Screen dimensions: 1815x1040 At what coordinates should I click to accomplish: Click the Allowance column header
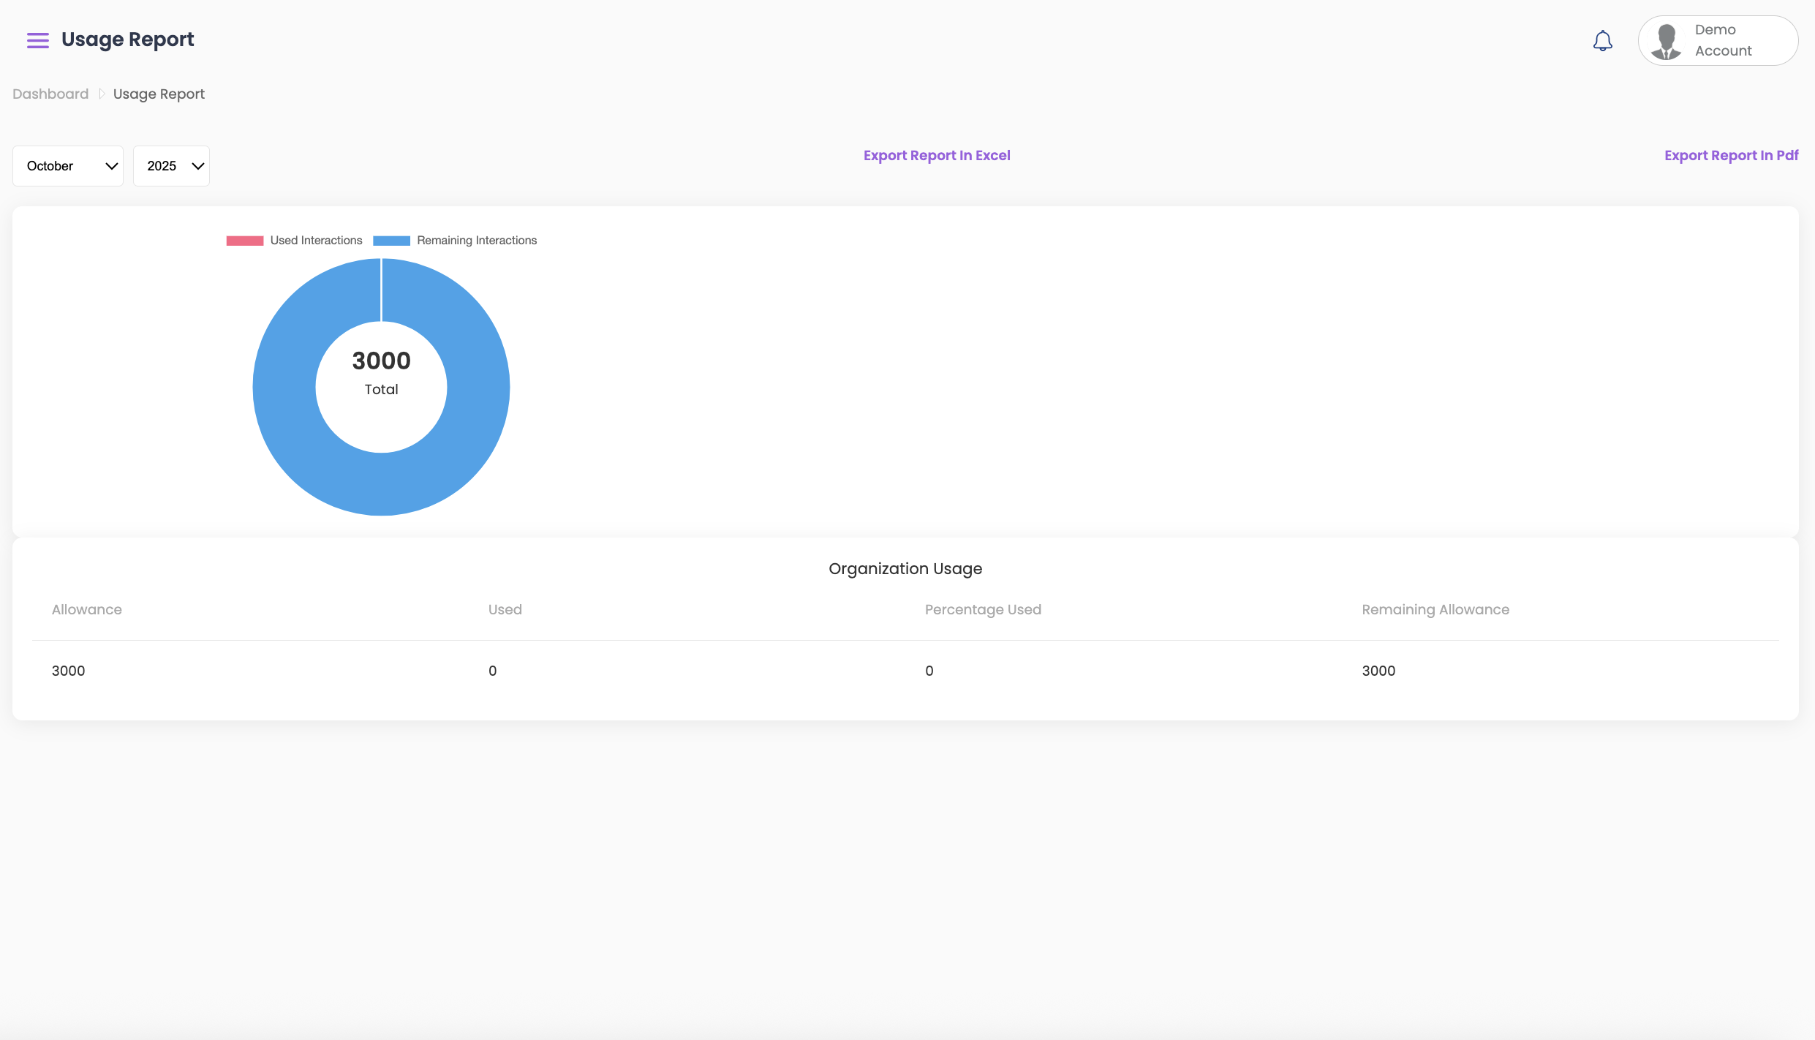(x=87, y=609)
